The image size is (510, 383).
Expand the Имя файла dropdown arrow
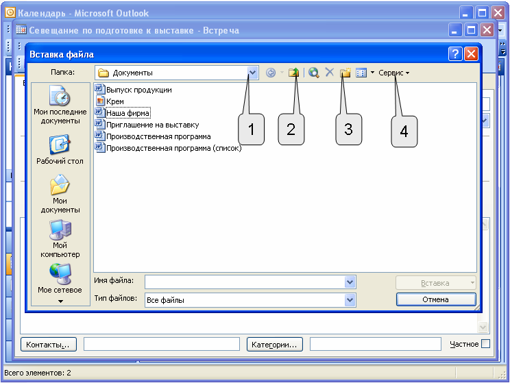click(350, 282)
